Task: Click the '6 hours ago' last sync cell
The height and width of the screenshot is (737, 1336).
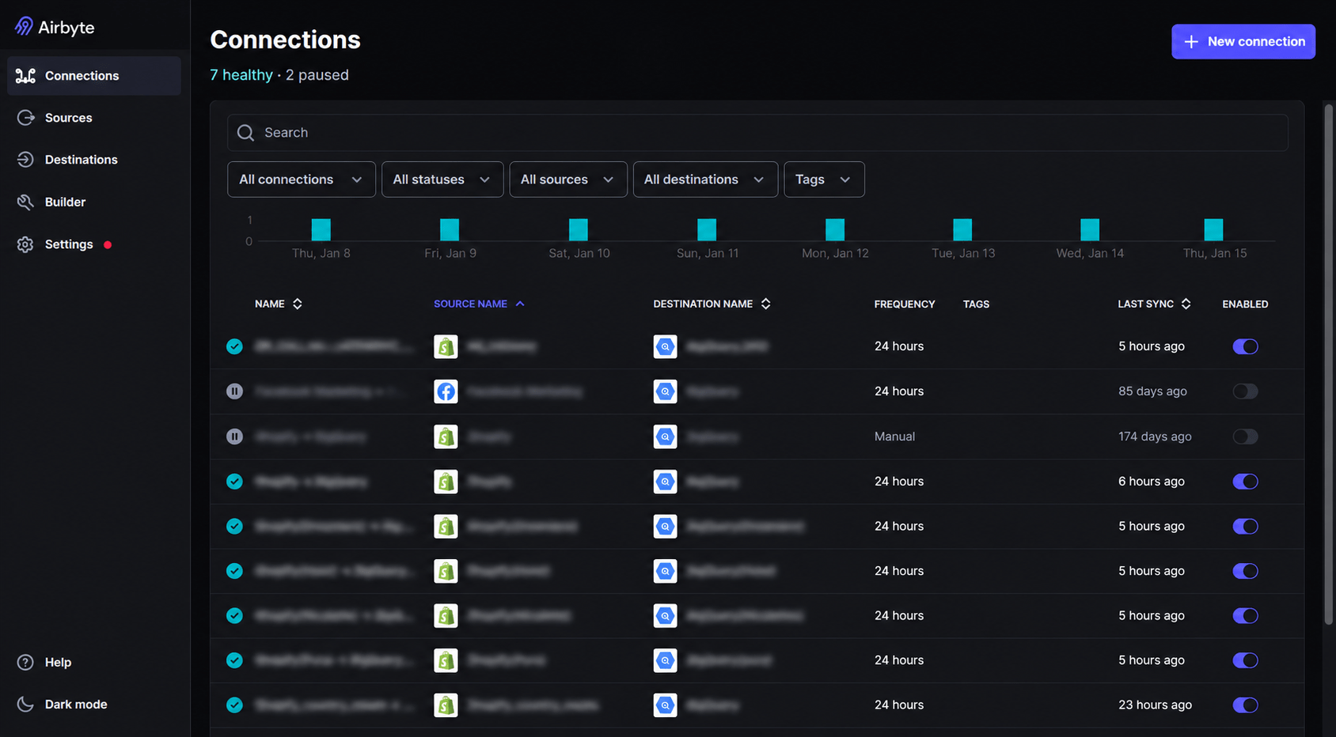Action: click(x=1152, y=482)
